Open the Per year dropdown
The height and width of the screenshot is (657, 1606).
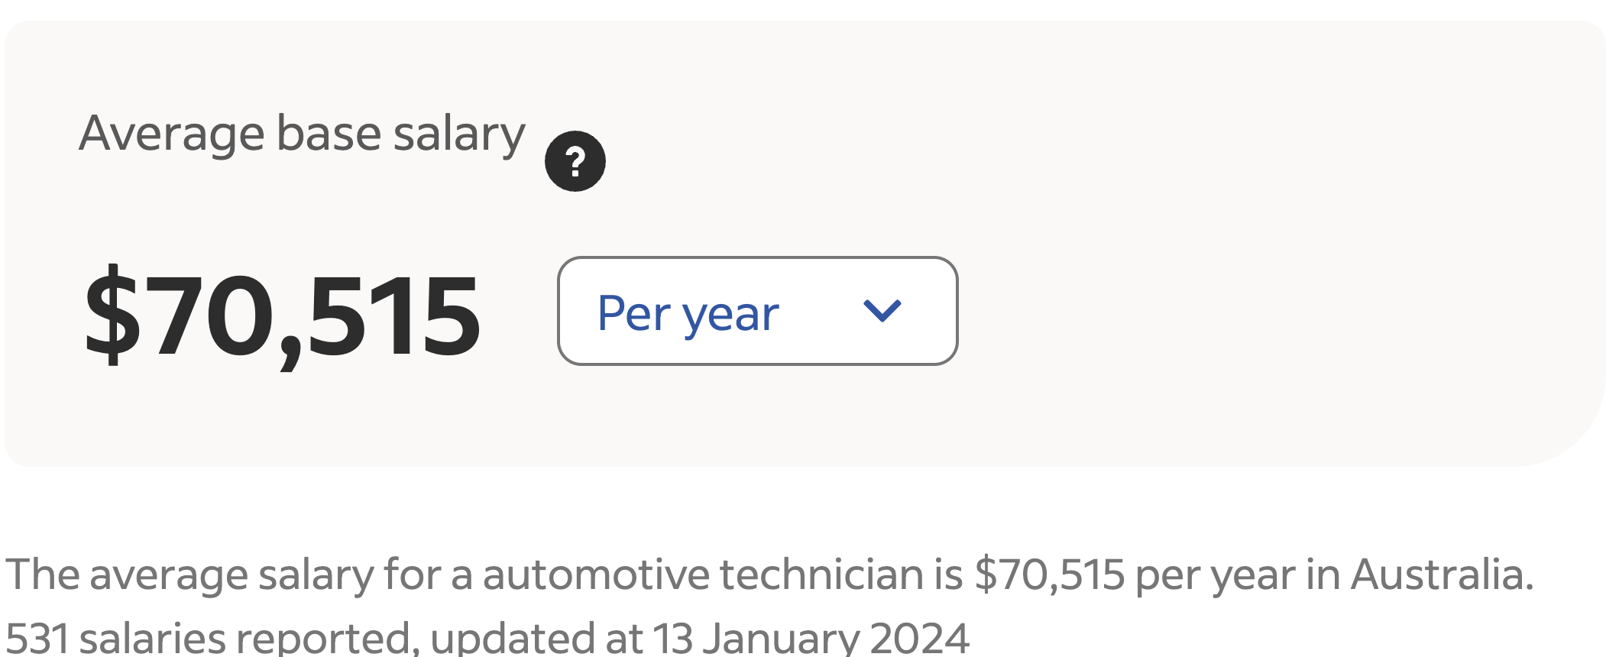click(x=756, y=311)
